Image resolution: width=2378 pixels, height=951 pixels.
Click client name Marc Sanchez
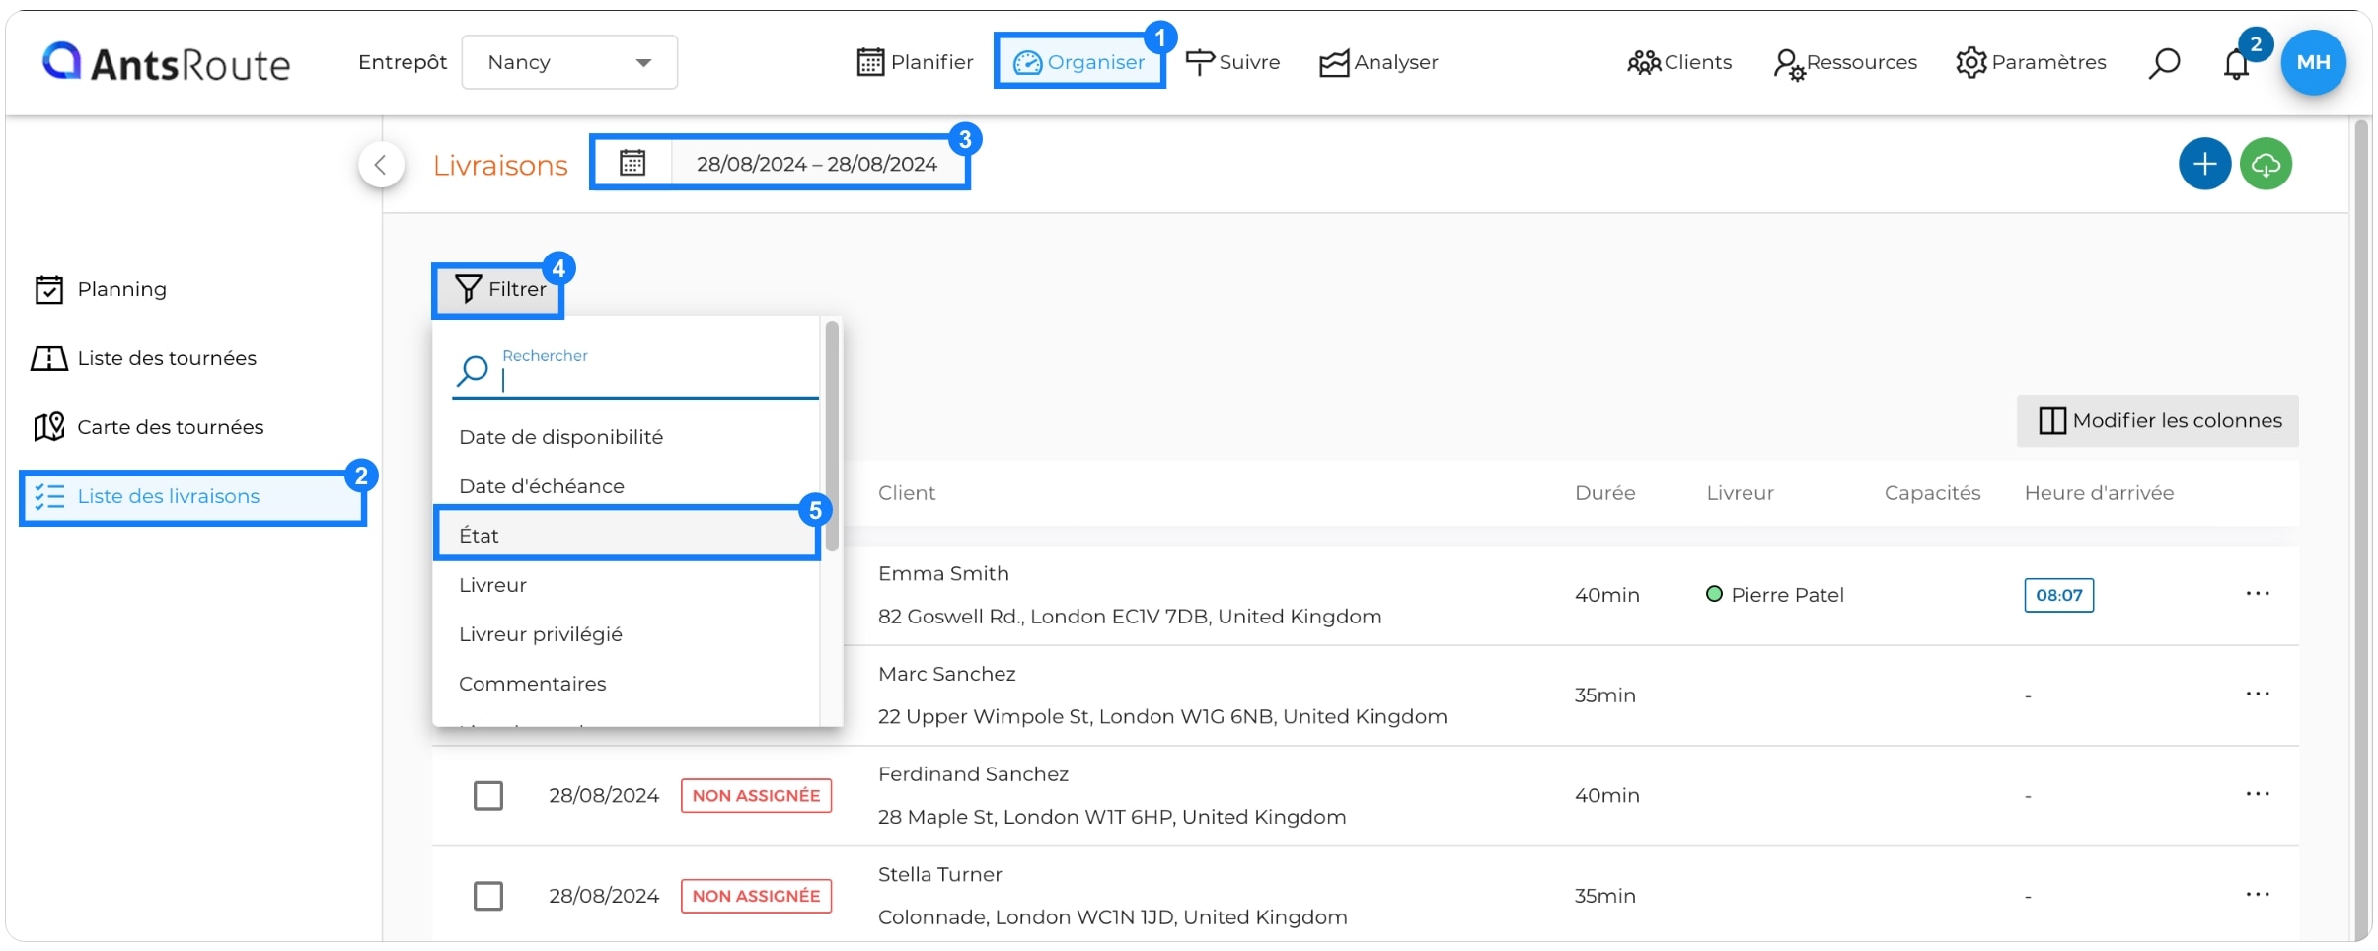point(946,675)
